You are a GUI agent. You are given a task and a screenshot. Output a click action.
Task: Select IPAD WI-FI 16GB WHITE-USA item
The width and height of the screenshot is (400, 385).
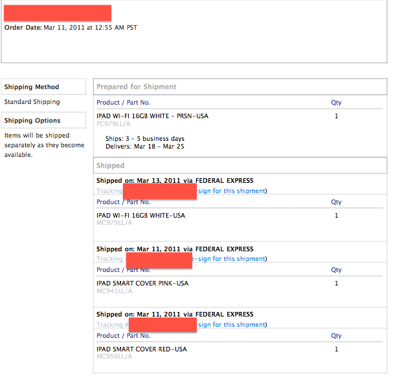coord(141,216)
